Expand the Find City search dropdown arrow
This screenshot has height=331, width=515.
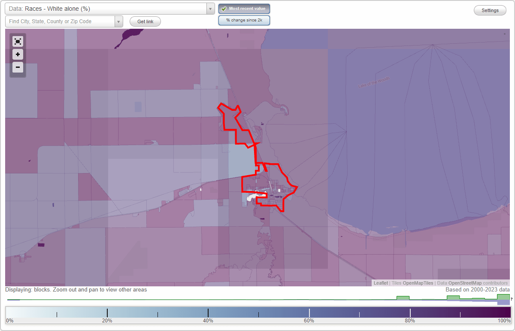[x=119, y=21]
